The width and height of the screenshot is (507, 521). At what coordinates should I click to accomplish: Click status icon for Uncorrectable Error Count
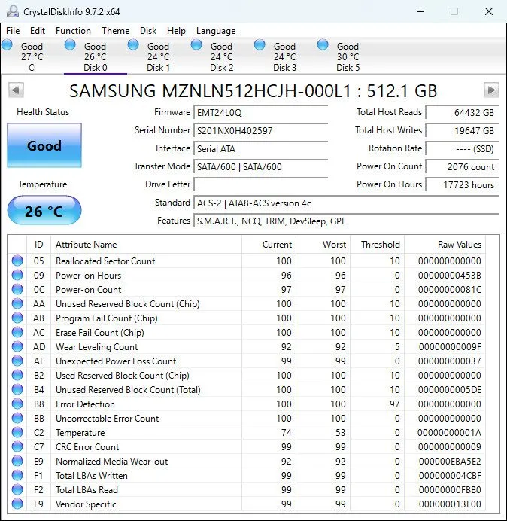pyautogui.click(x=17, y=418)
